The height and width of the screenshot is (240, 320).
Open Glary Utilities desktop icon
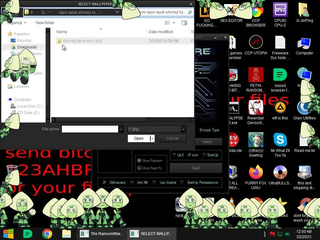click(x=304, y=110)
